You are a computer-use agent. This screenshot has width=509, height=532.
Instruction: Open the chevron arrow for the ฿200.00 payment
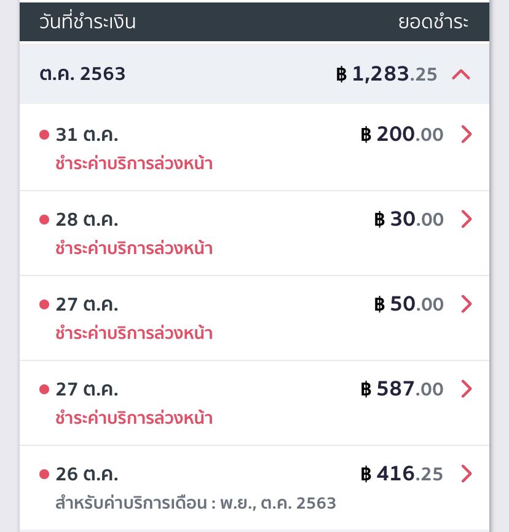[x=467, y=134]
